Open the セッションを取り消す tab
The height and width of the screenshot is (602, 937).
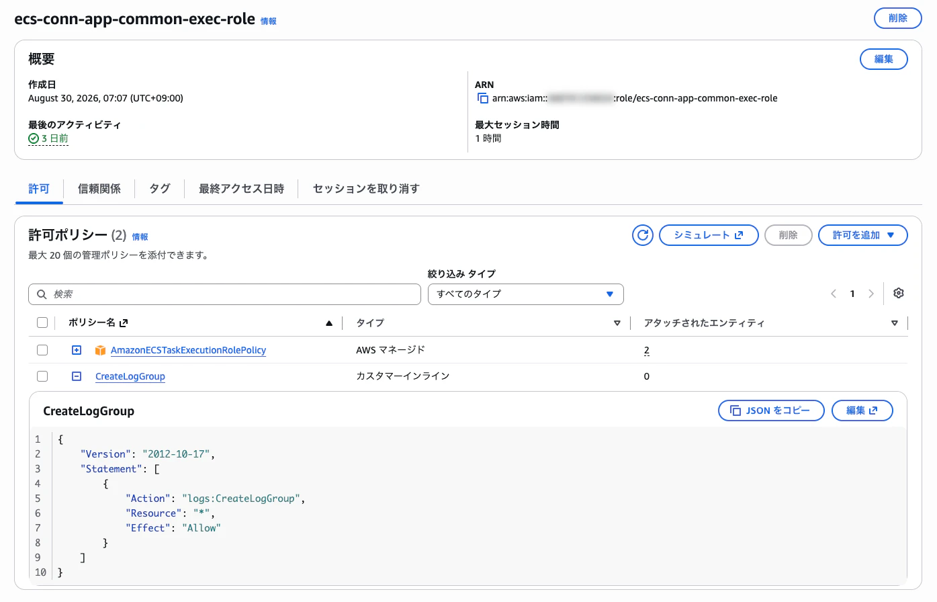pyautogui.click(x=366, y=189)
